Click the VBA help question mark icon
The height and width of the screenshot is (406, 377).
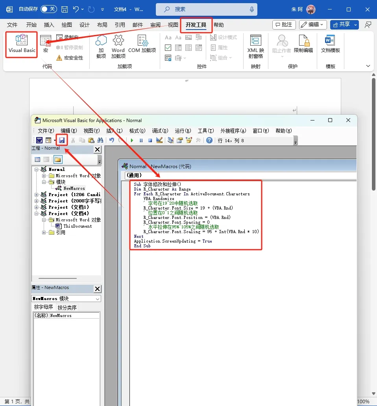click(209, 140)
